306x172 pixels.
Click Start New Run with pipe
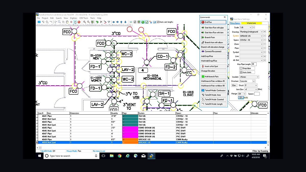(213, 28)
